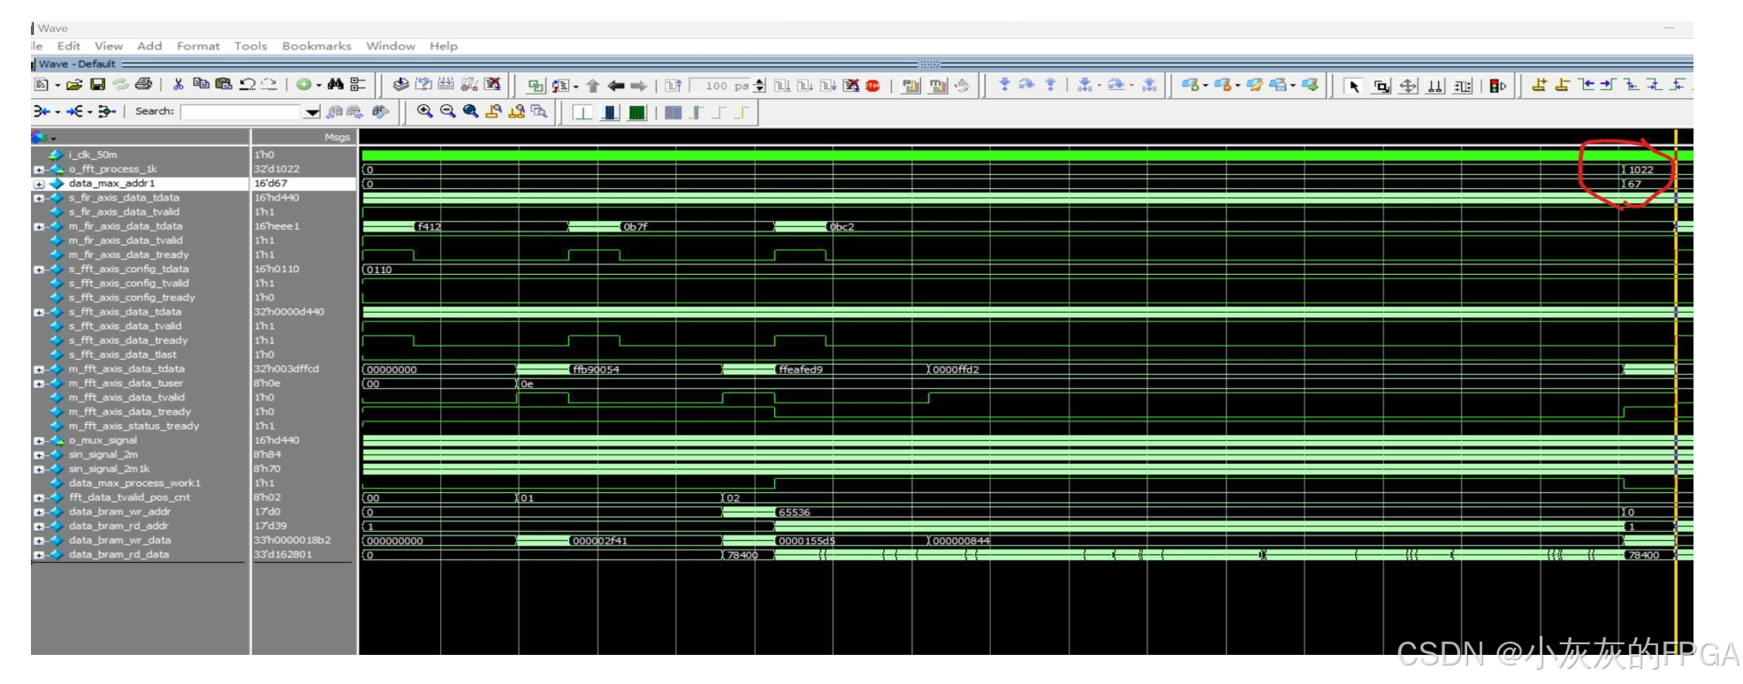Click the Find Next Transition icon
Screen dimensions: 1743x684
tap(1609, 85)
